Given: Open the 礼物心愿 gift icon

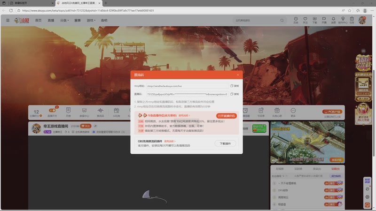Looking at the screenshot, I should [277, 112].
